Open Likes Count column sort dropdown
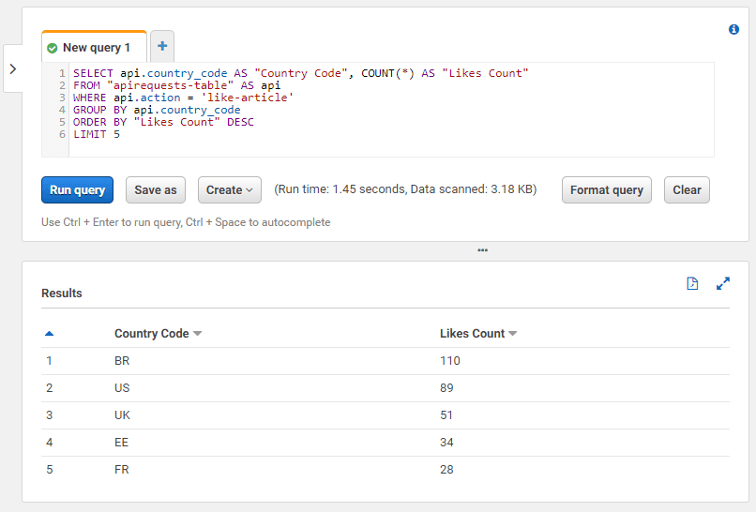756x512 pixels. pos(512,334)
